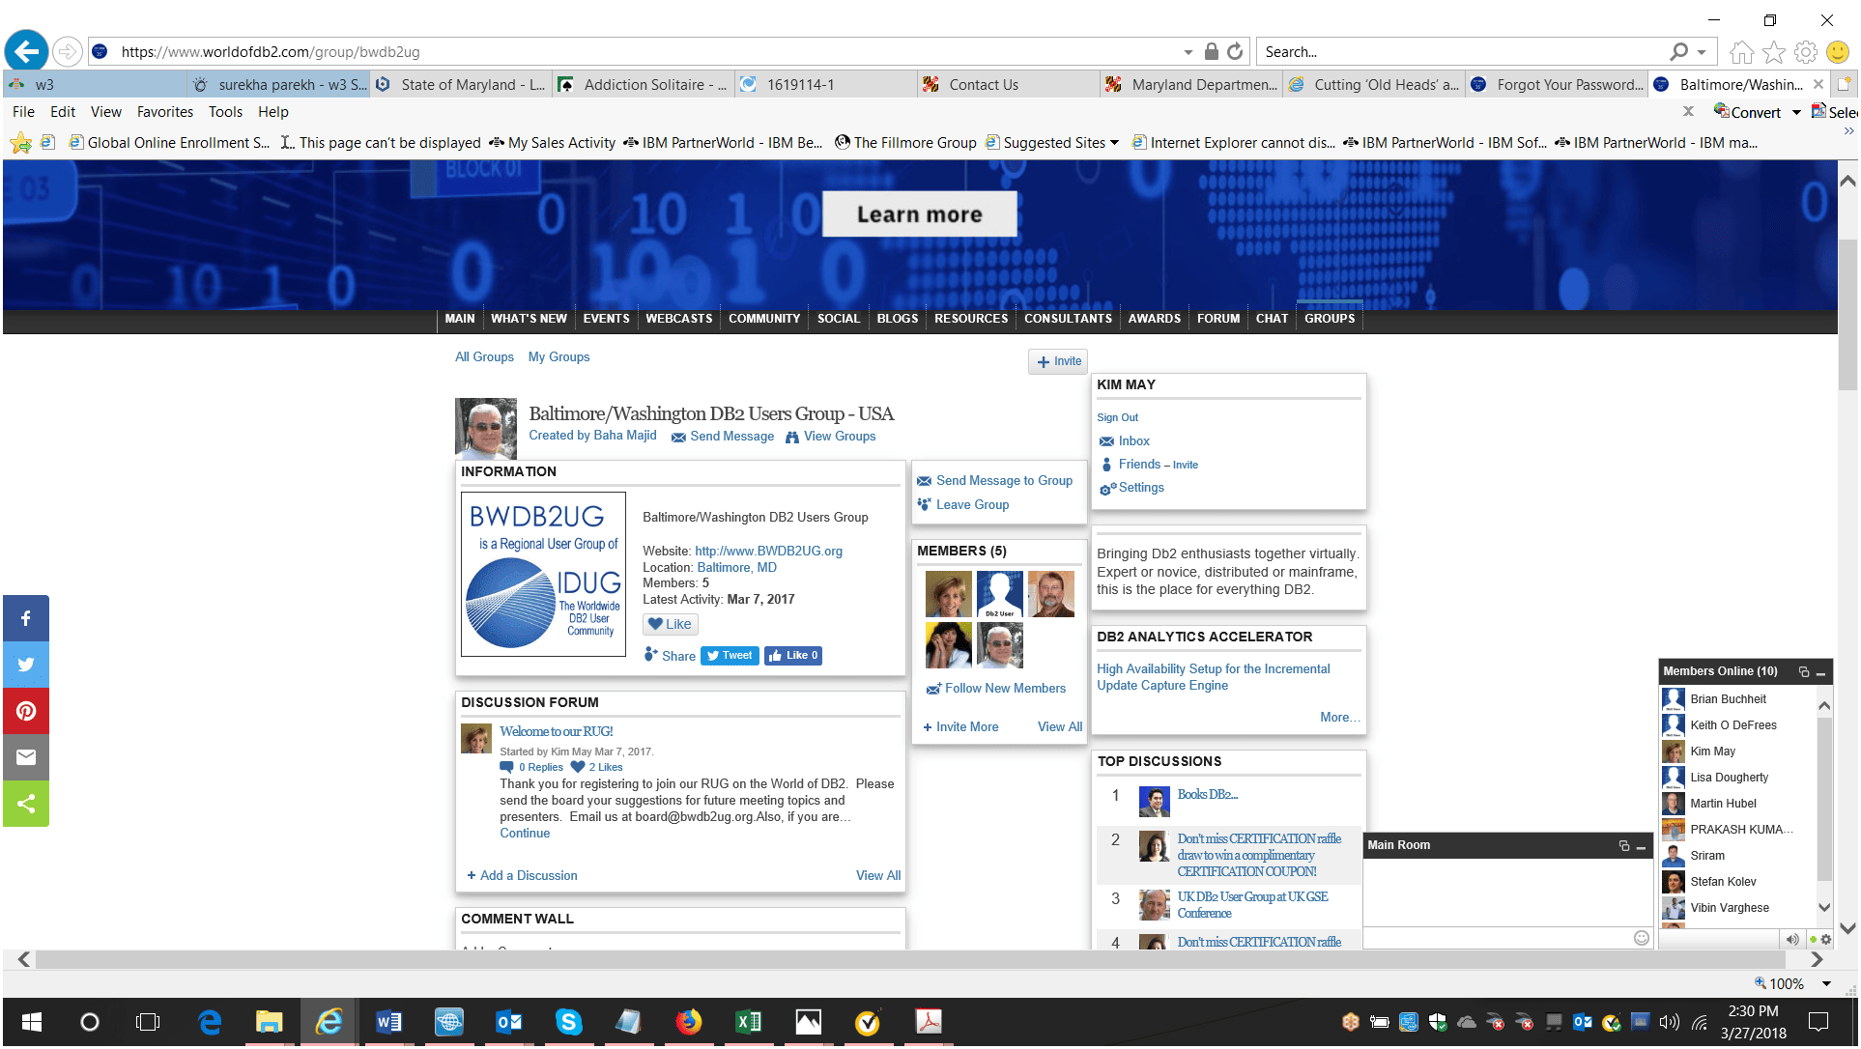
Task: Minimize the Members Online panel
Action: [1820, 671]
